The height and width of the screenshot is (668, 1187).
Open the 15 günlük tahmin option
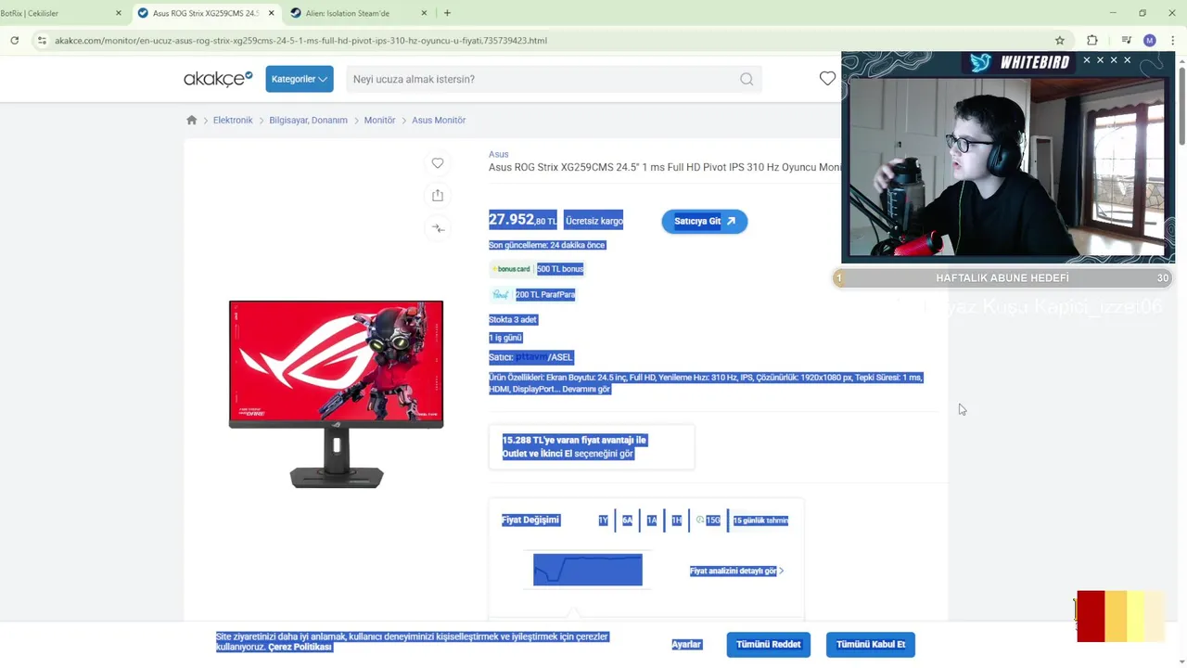760,520
